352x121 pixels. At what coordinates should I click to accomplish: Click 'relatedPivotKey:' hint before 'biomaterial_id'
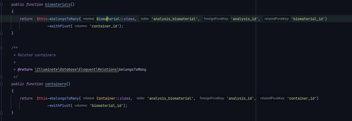pyautogui.click(x=276, y=19)
